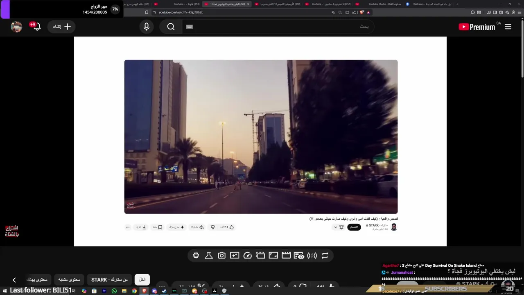Expand more chips with the left chevron arrow
Image resolution: width=524 pixels, height=295 pixels.
[14, 280]
